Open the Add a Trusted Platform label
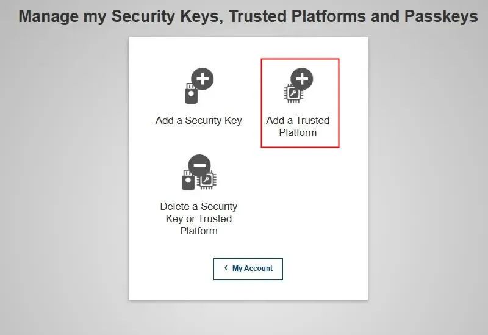This screenshot has height=335, width=488. pyautogui.click(x=298, y=126)
